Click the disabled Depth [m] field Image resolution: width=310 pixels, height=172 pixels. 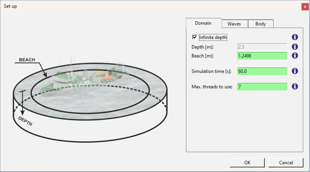(x=262, y=47)
